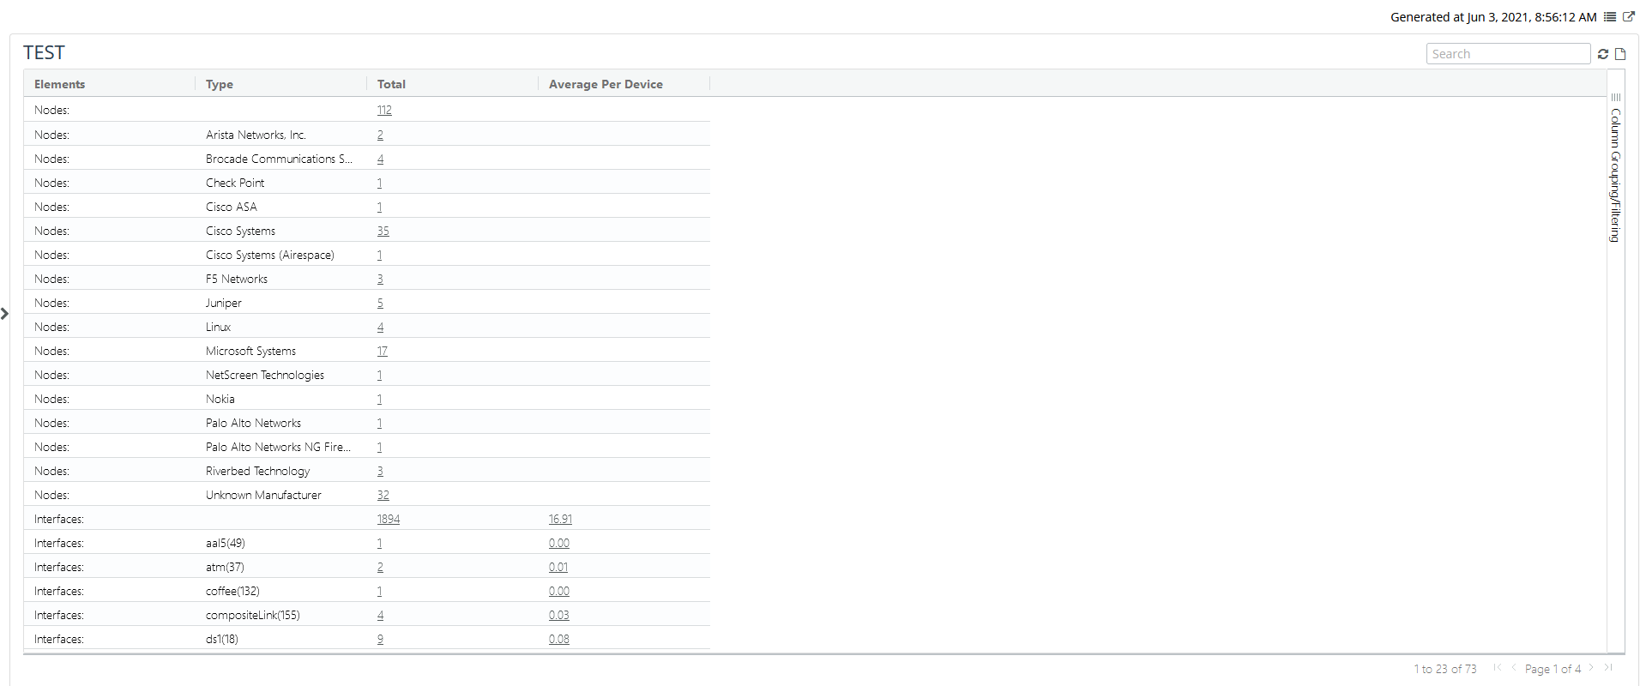1640x686 pixels.
Task: Open total nodes link 112
Action: [x=384, y=111]
